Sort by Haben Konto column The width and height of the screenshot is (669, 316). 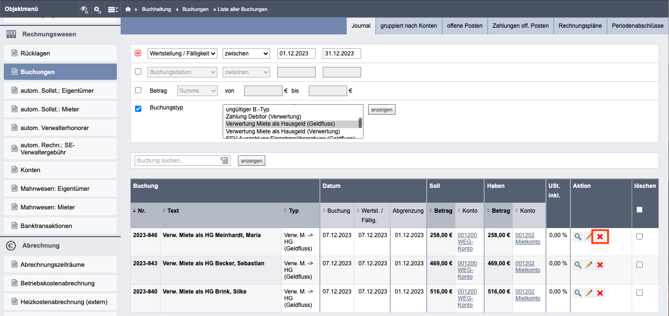(x=525, y=211)
